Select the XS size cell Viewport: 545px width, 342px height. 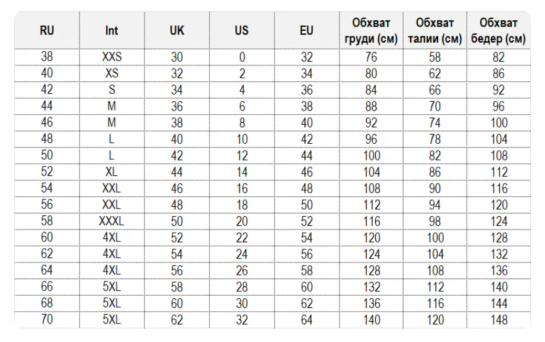tap(112, 73)
